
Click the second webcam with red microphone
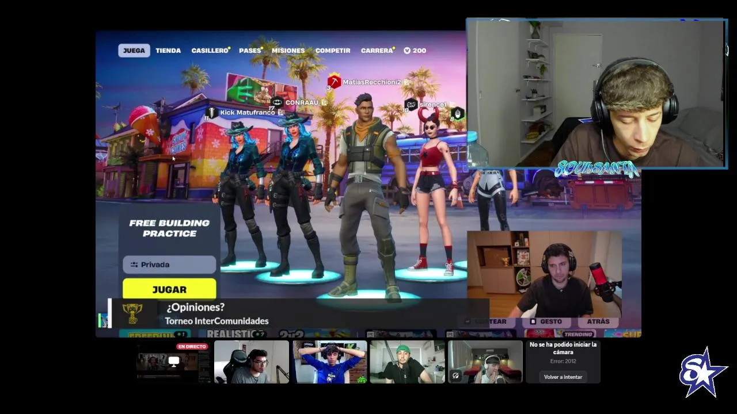coord(545,274)
